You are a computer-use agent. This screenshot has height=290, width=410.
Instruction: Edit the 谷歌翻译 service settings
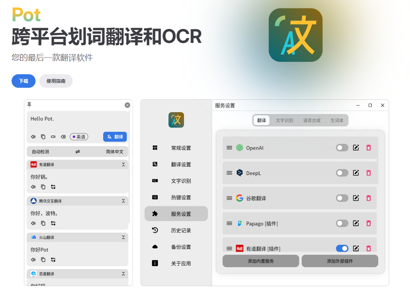pos(356,198)
